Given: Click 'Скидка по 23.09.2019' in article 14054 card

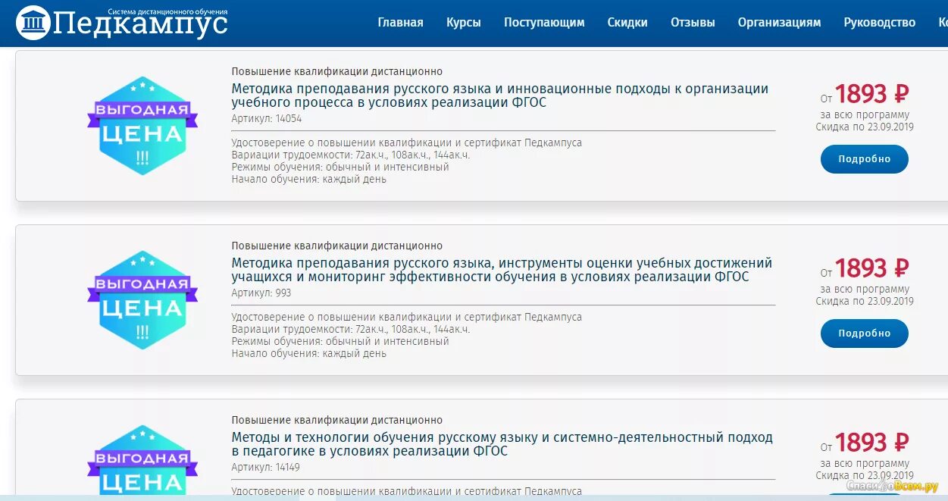Looking at the screenshot, I should (865, 127).
